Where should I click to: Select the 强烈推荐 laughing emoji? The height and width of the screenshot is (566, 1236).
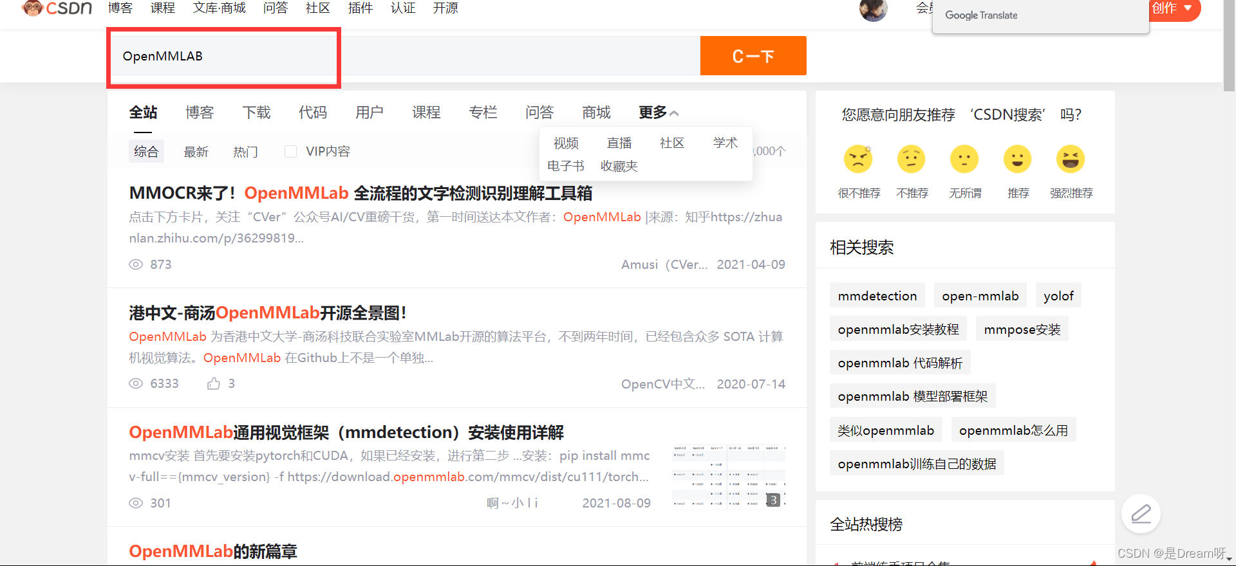coord(1071,159)
